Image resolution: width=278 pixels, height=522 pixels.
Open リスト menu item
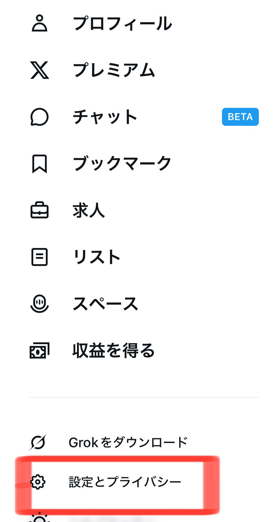[x=97, y=257]
